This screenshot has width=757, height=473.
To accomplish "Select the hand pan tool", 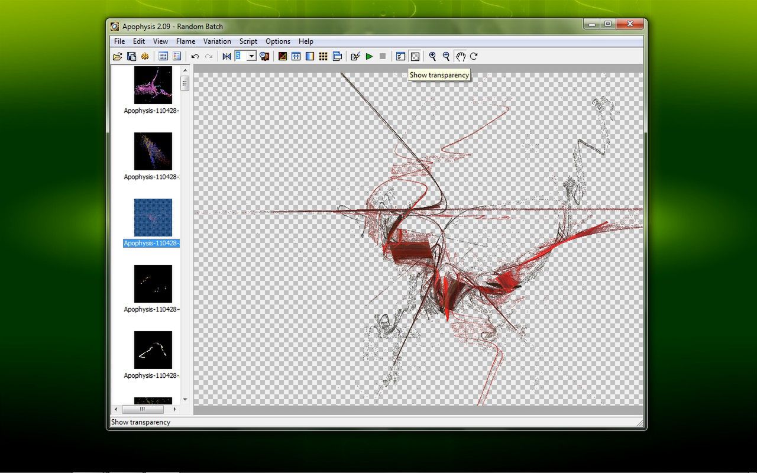I will 460,56.
